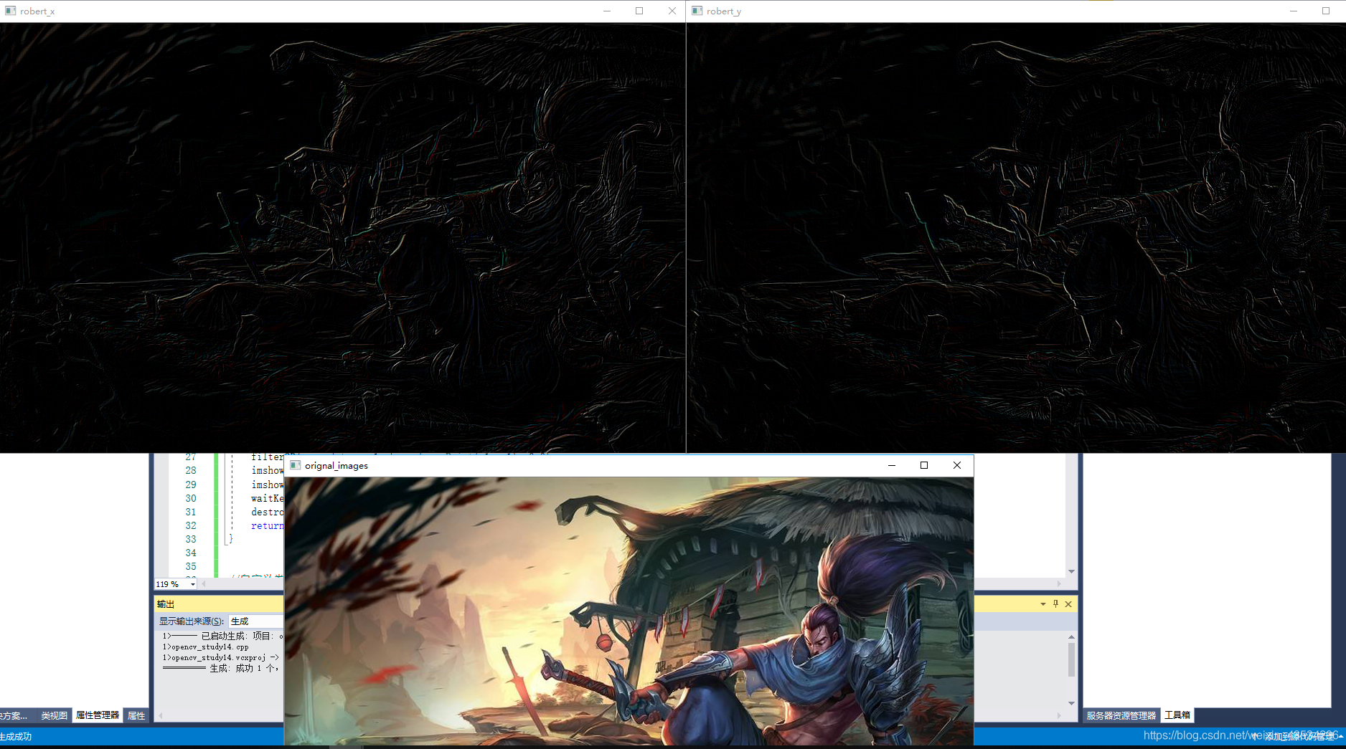Click the 已启动生成 output line
1346x749 pixels.
click(x=222, y=636)
